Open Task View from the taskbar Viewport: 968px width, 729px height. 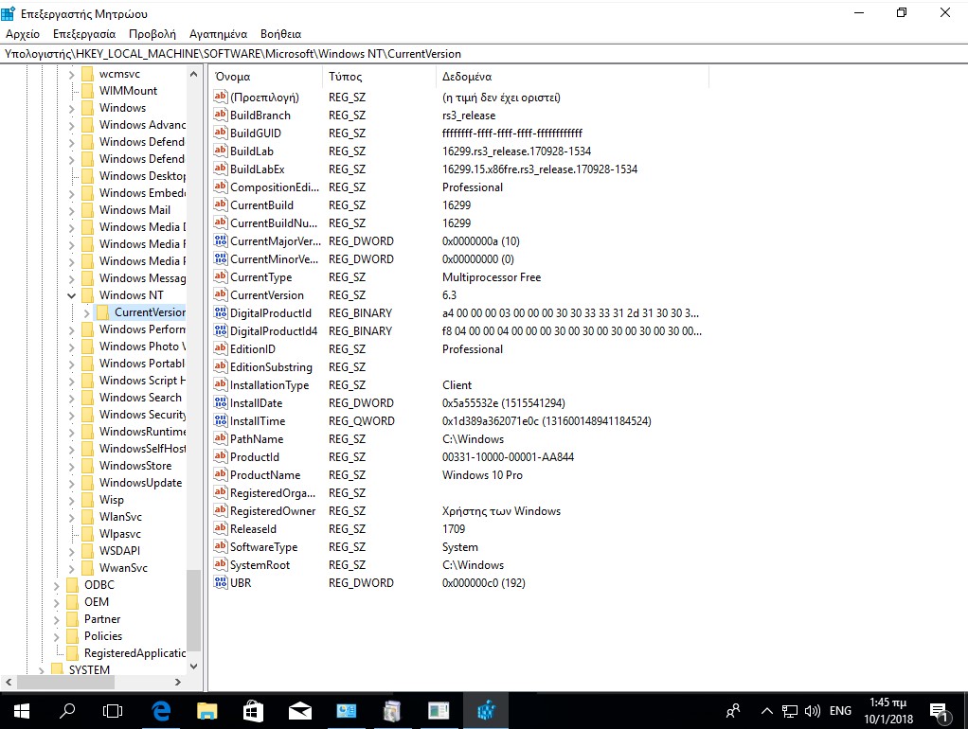[113, 711]
